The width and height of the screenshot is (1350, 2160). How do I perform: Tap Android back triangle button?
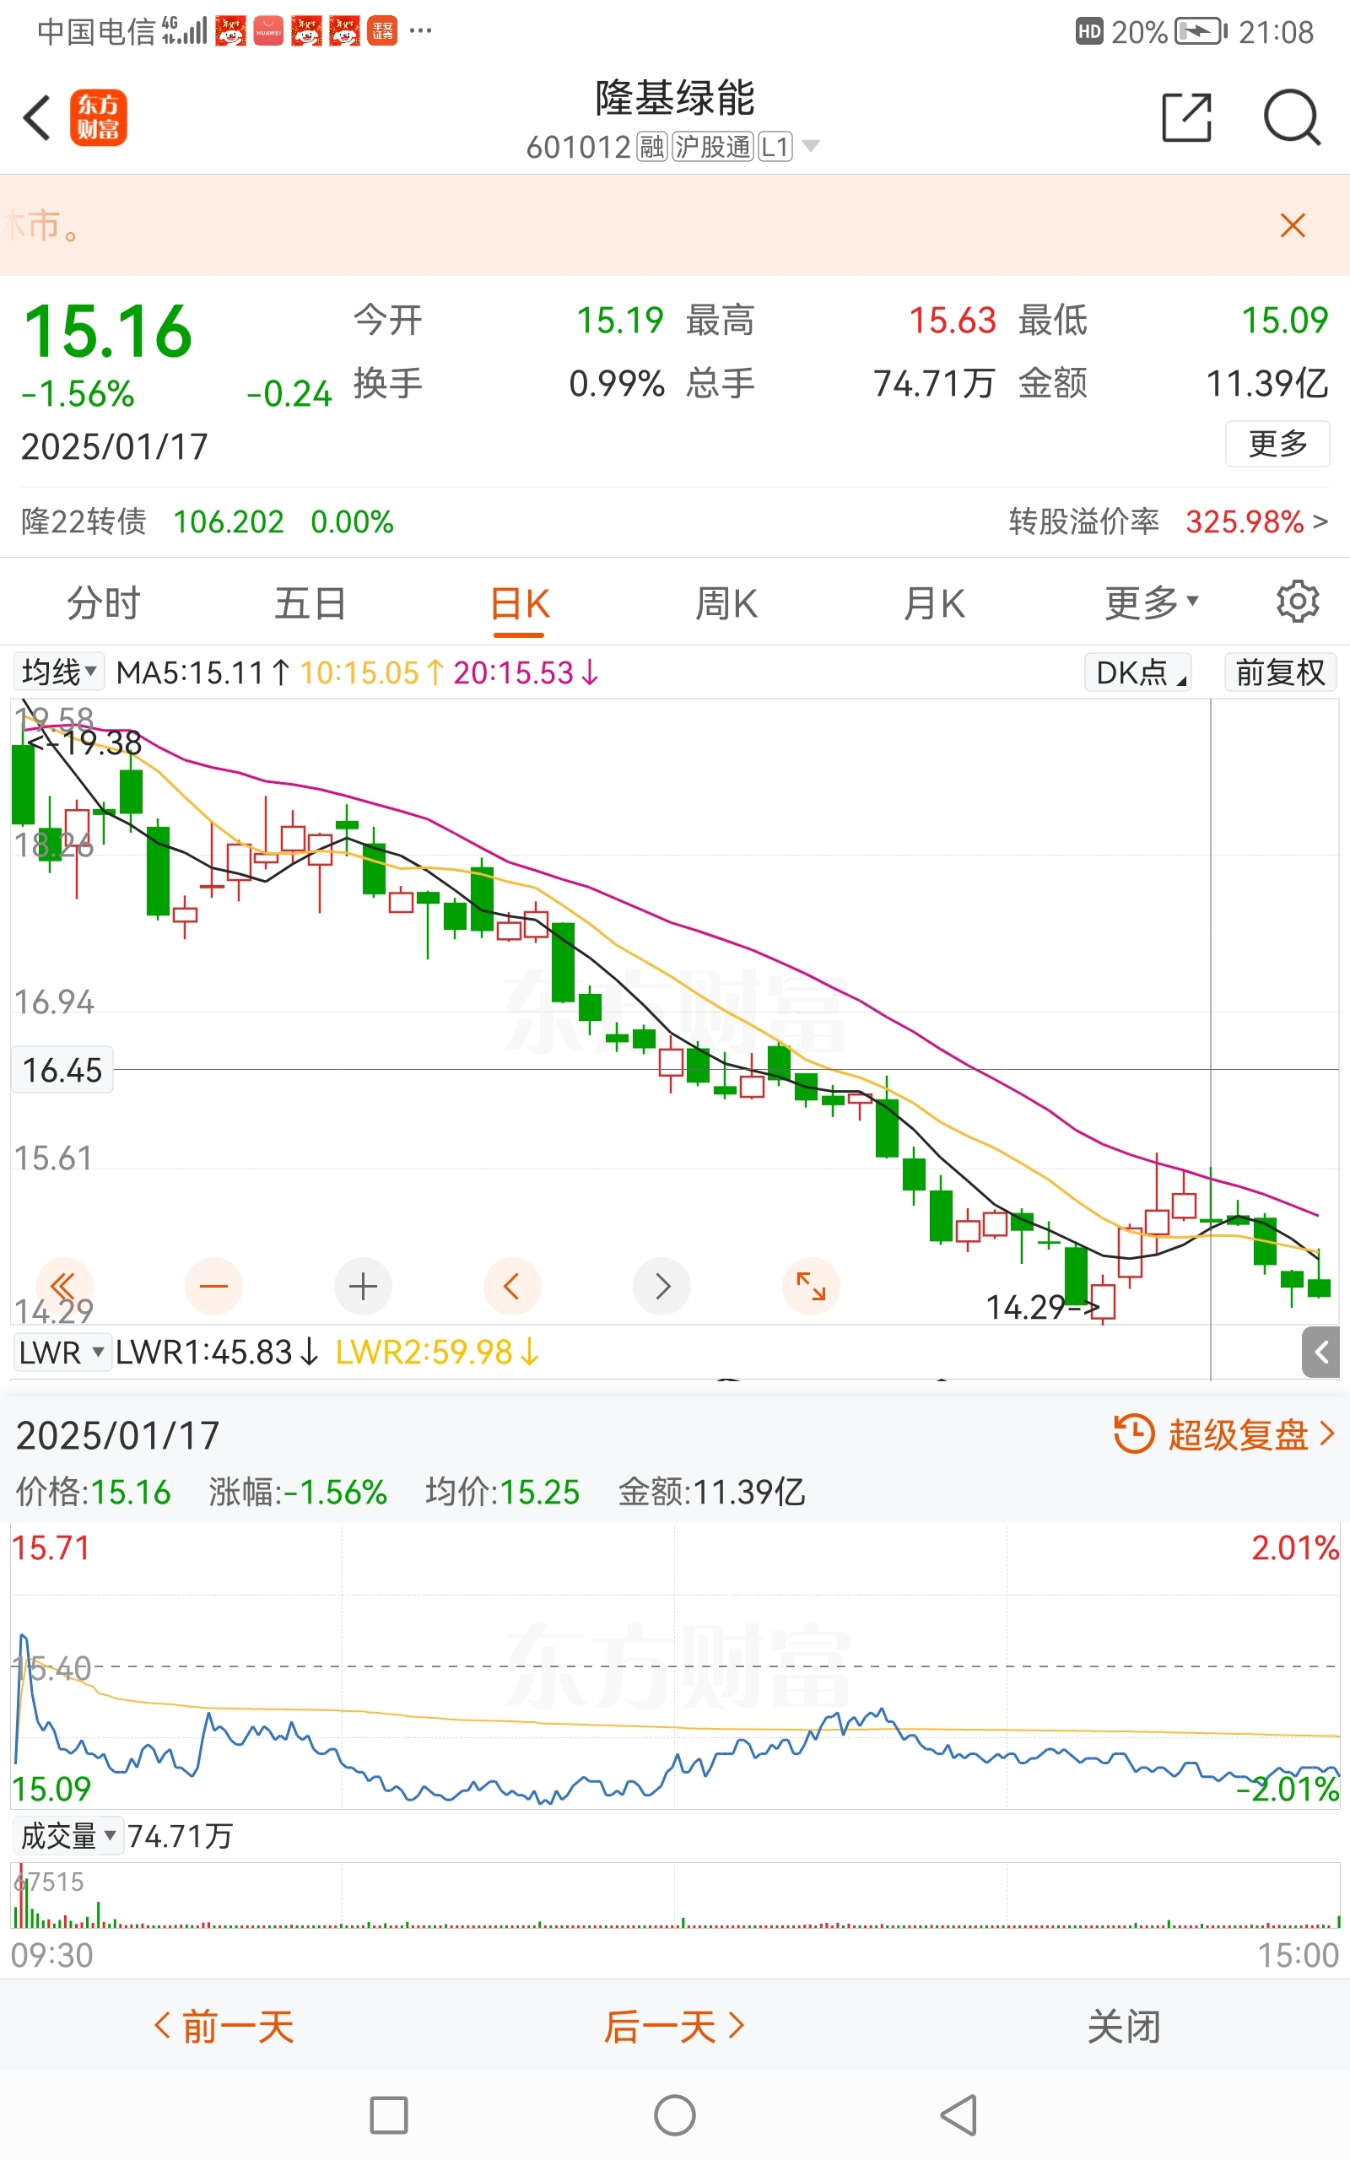(x=960, y=2115)
